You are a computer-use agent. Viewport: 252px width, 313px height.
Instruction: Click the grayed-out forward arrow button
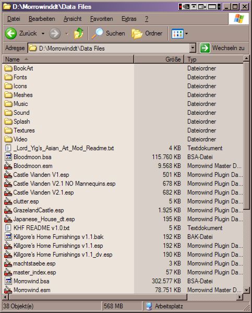tap(55, 33)
